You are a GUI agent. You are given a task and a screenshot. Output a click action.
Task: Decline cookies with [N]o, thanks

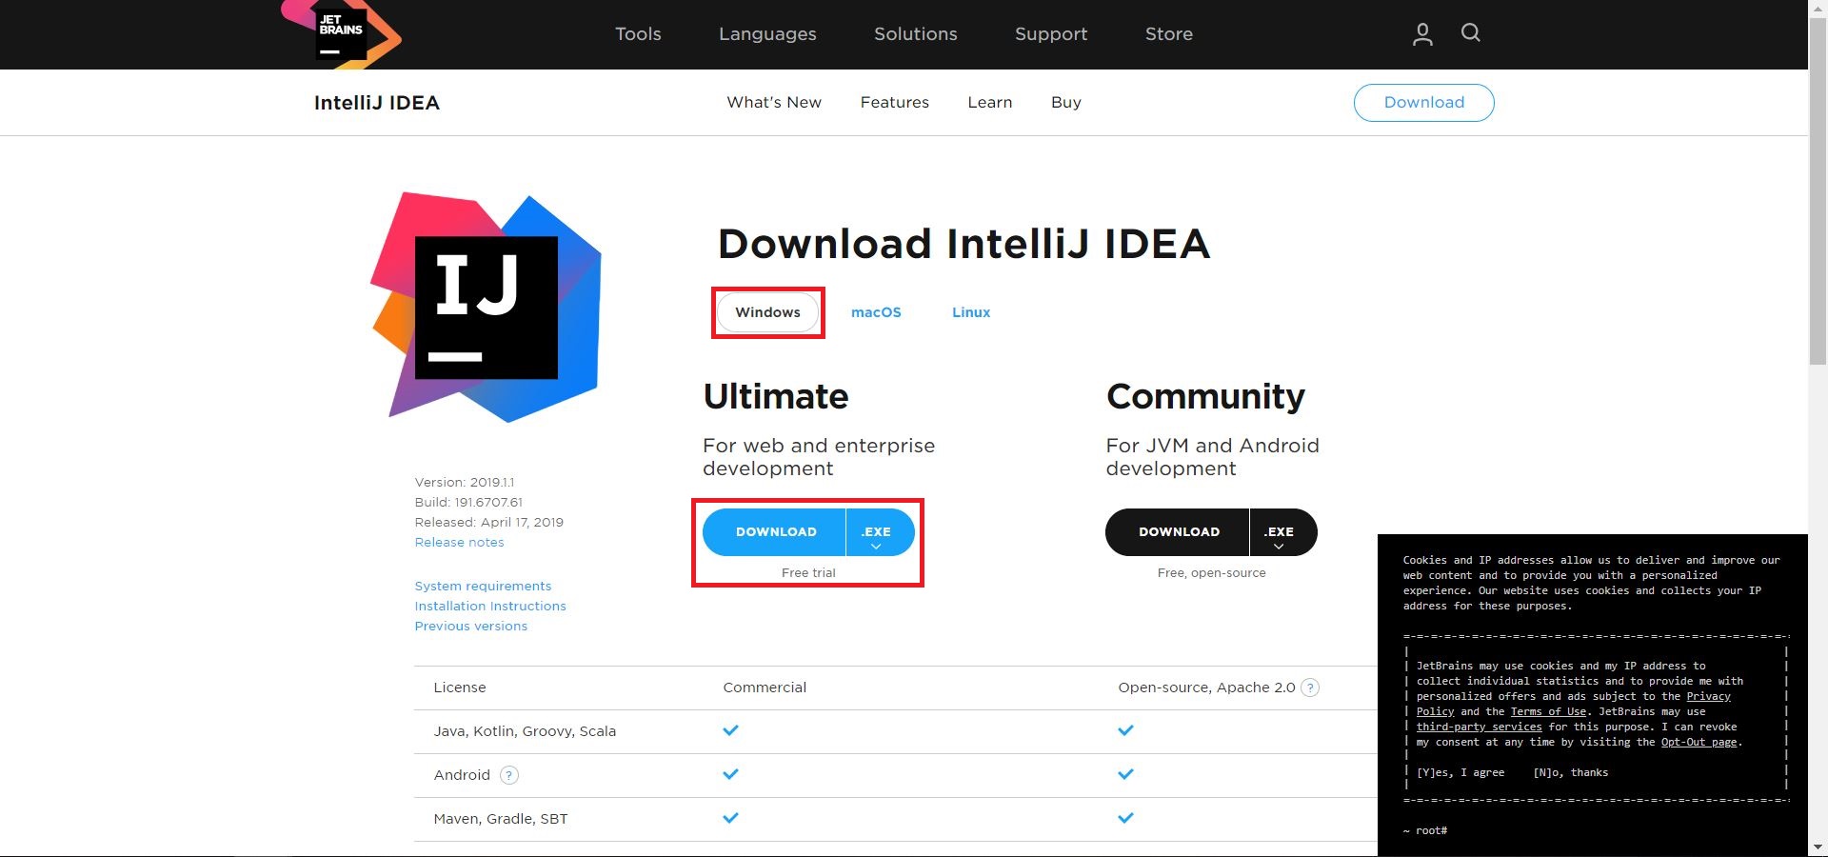[1570, 773]
